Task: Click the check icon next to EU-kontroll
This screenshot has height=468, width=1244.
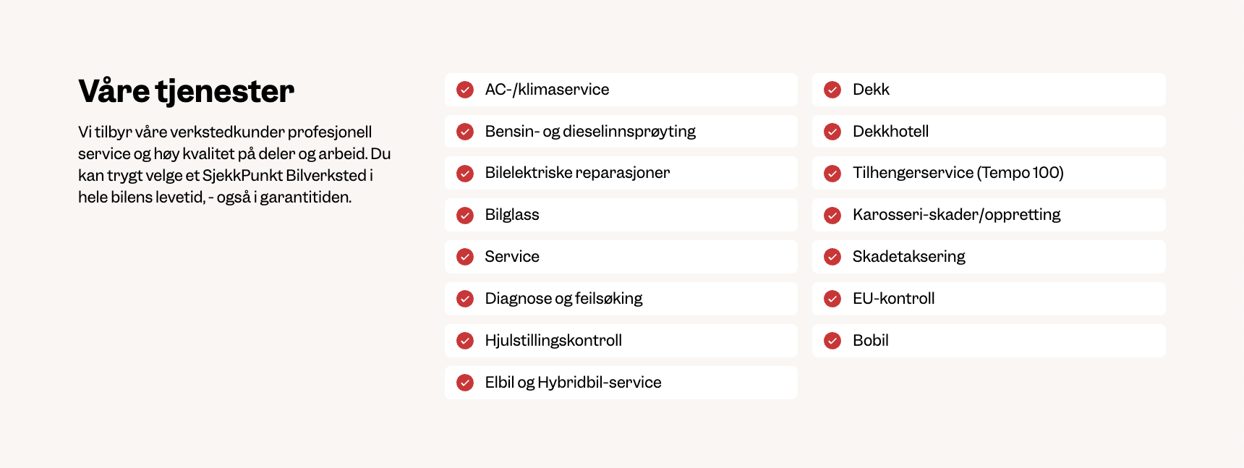Action: pos(832,299)
